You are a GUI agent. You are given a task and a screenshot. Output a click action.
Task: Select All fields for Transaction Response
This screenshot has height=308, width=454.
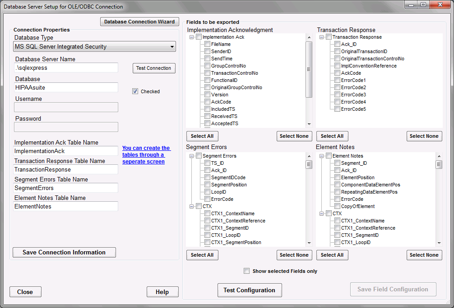coord(332,136)
